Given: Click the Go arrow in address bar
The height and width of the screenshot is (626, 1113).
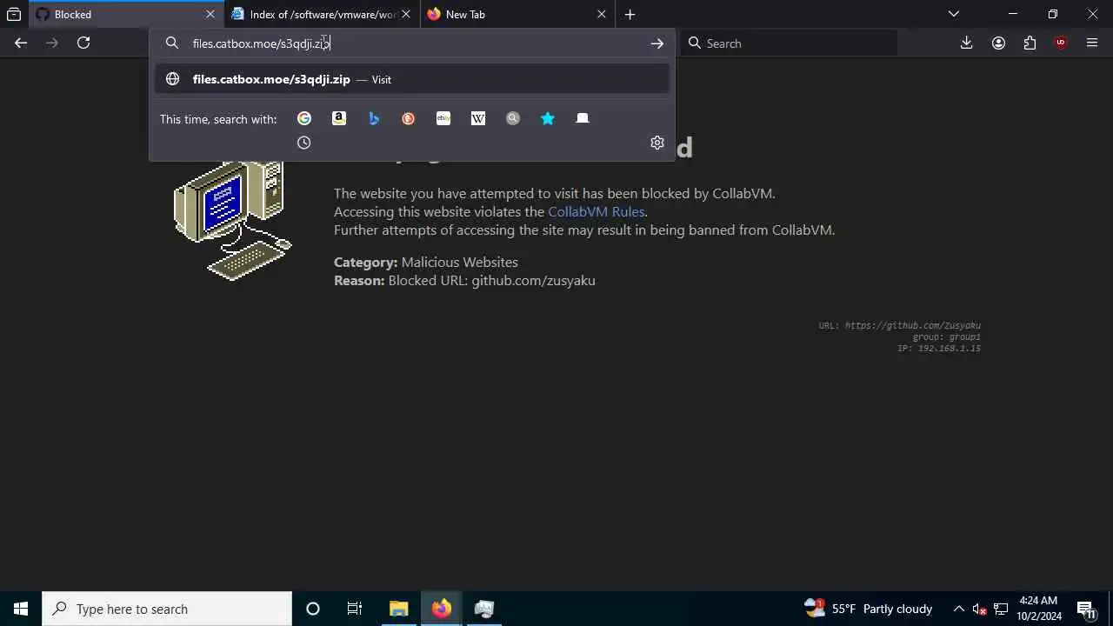Looking at the screenshot, I should [x=657, y=43].
